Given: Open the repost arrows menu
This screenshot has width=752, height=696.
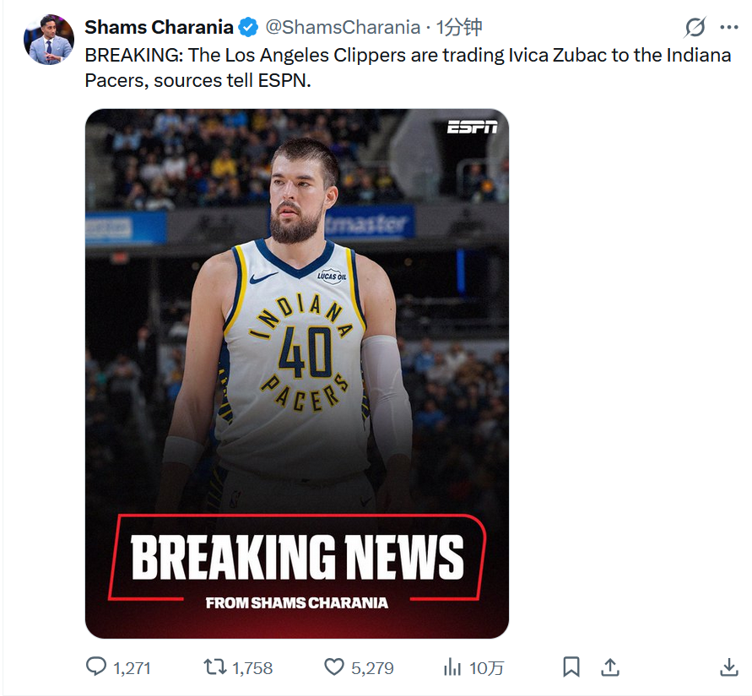Looking at the screenshot, I should coord(214,667).
